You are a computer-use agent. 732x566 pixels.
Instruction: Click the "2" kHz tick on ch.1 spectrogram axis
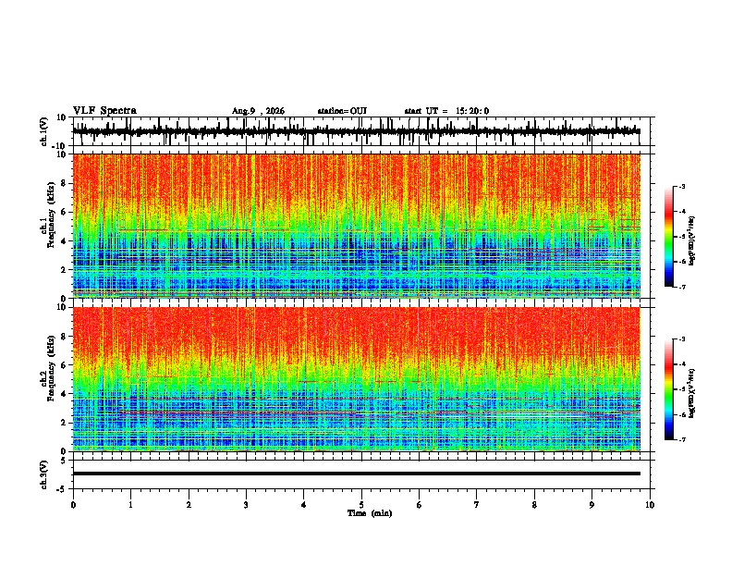pos(65,269)
